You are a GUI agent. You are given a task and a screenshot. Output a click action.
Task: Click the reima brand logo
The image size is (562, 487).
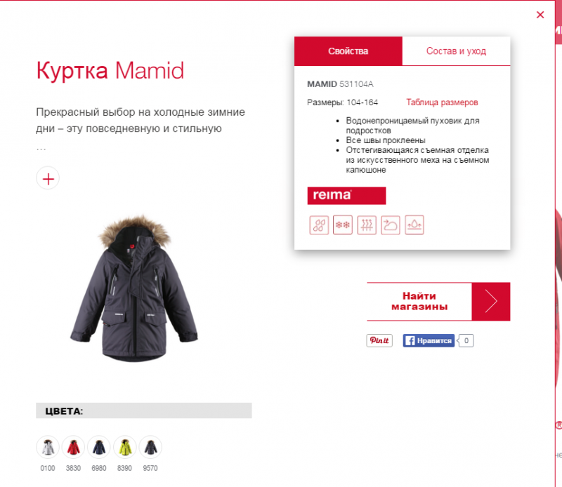click(346, 196)
